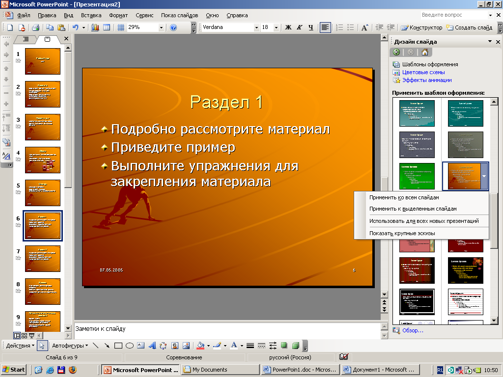
Task: Click the home button in task pane
Action: pyautogui.click(x=424, y=53)
